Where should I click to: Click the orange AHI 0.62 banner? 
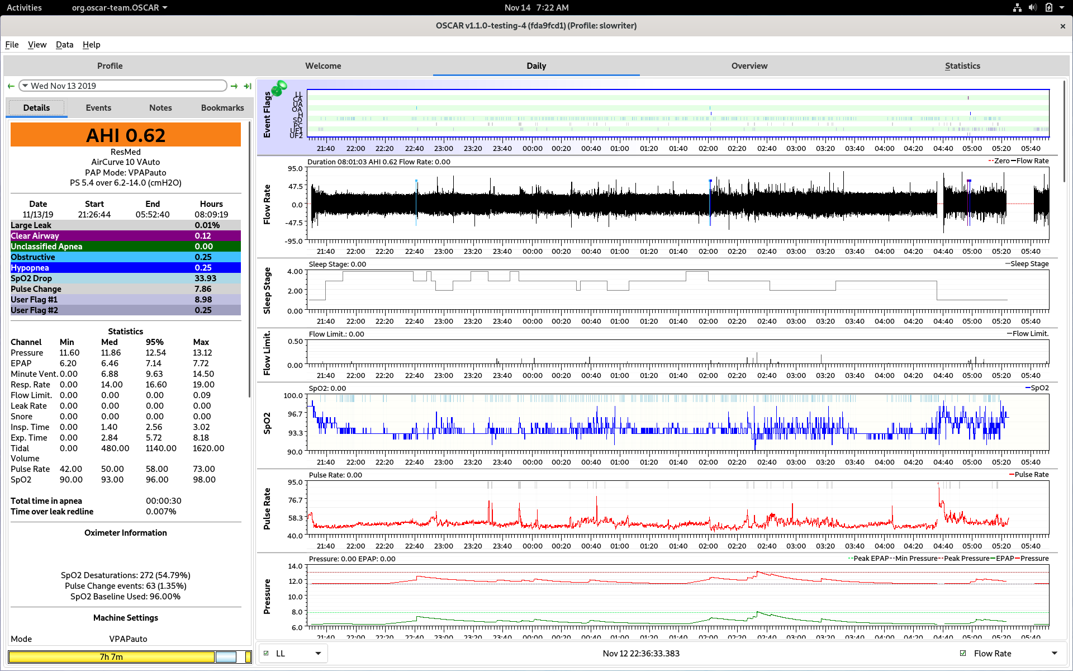pos(126,135)
